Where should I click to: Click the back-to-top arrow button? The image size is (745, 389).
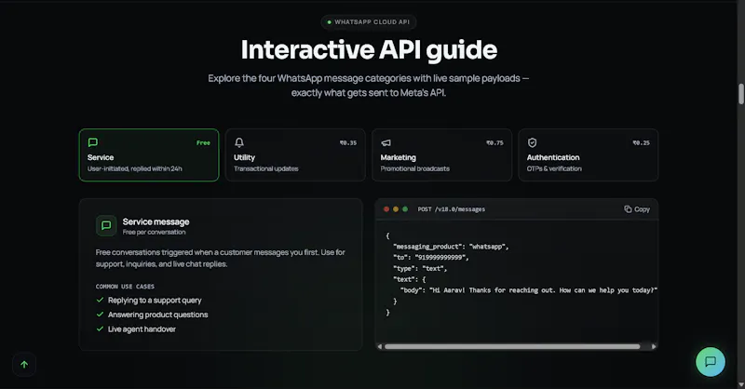click(24, 365)
